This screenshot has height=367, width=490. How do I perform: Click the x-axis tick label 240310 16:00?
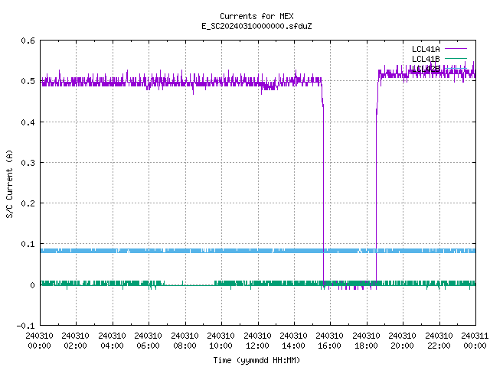coord(330,340)
